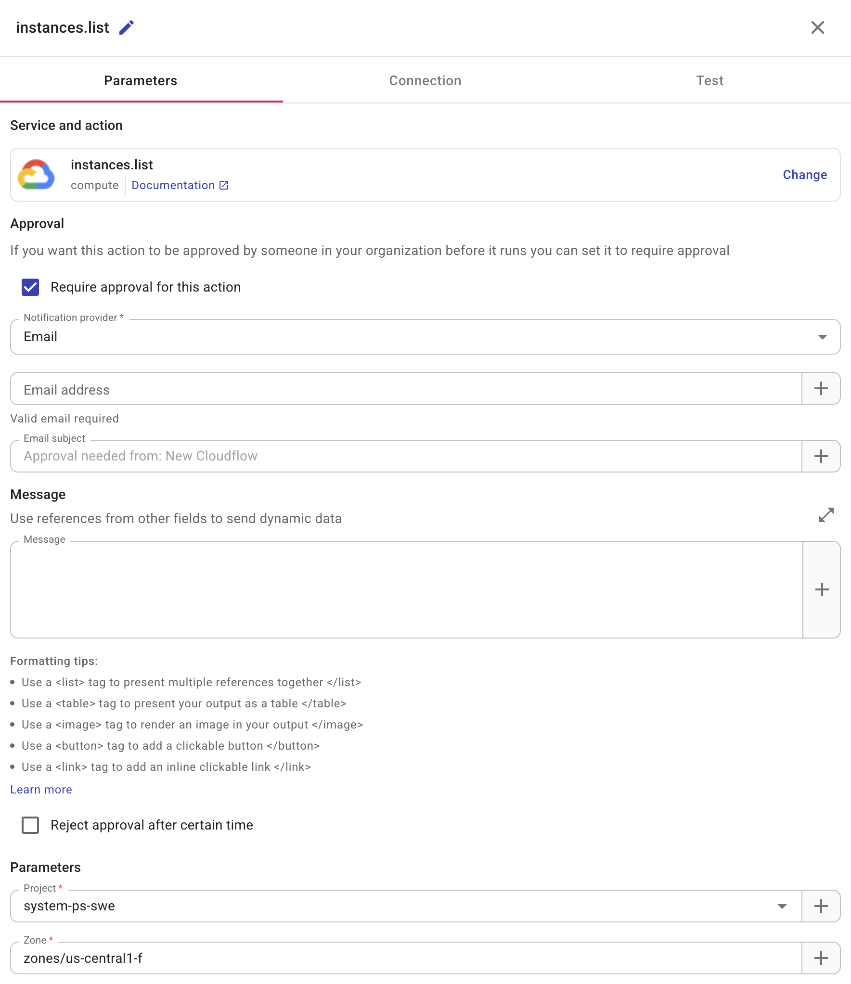Click the external link icon beside Documentation
The image size is (851, 984).
tap(223, 185)
